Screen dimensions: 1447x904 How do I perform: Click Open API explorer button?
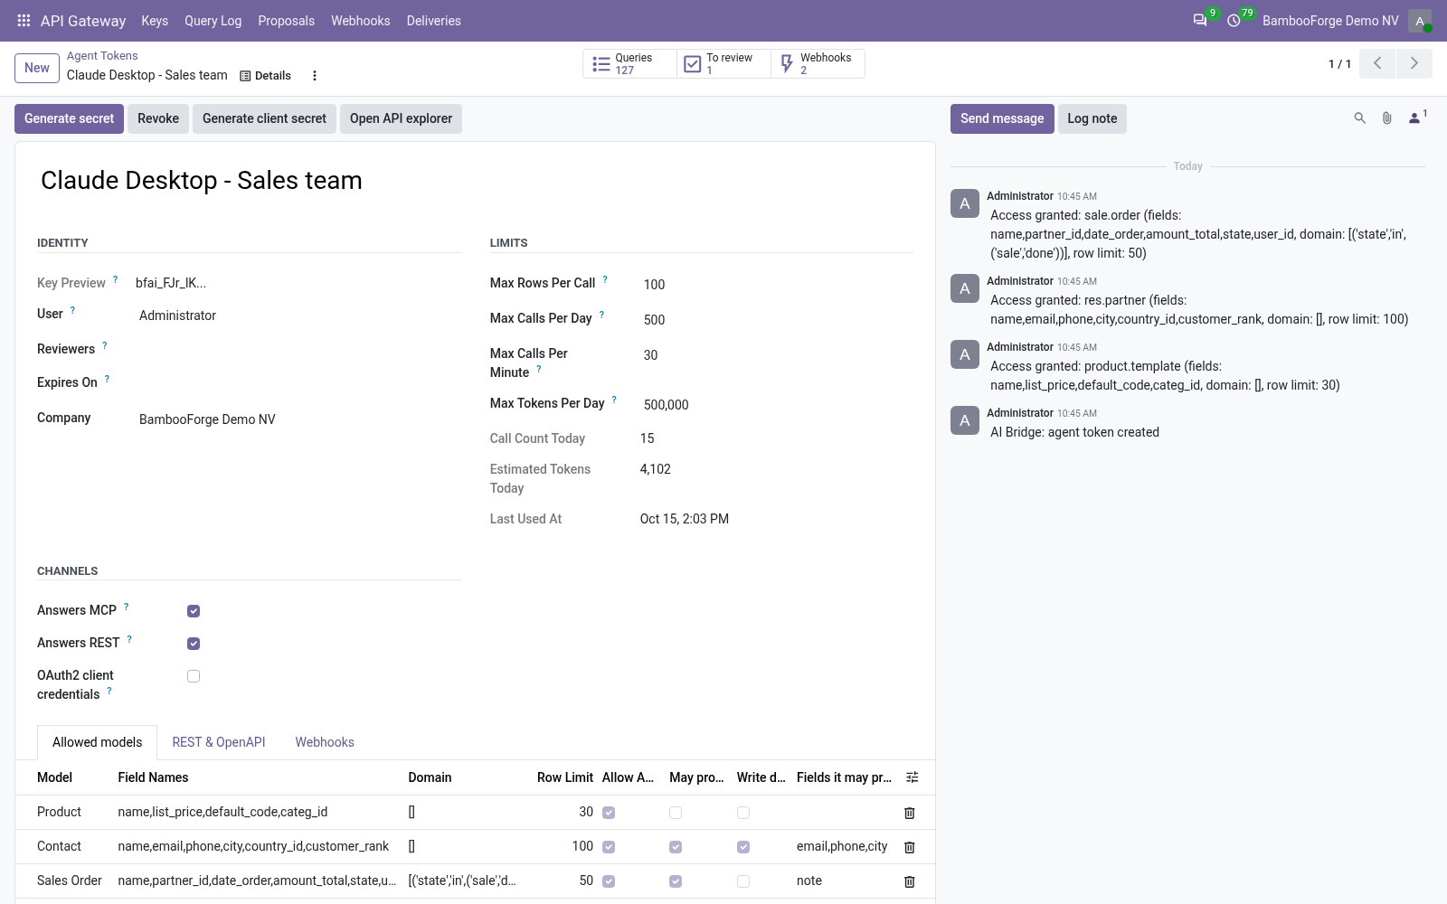click(x=401, y=118)
